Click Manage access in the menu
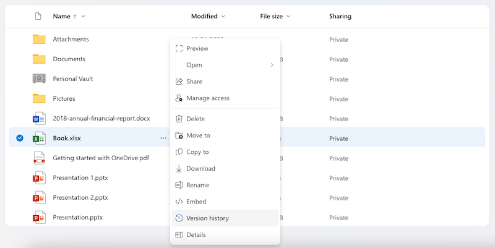495x248 pixels. click(x=207, y=98)
